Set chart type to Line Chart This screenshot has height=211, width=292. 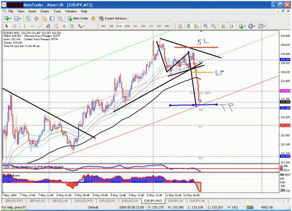(x=196, y=26)
